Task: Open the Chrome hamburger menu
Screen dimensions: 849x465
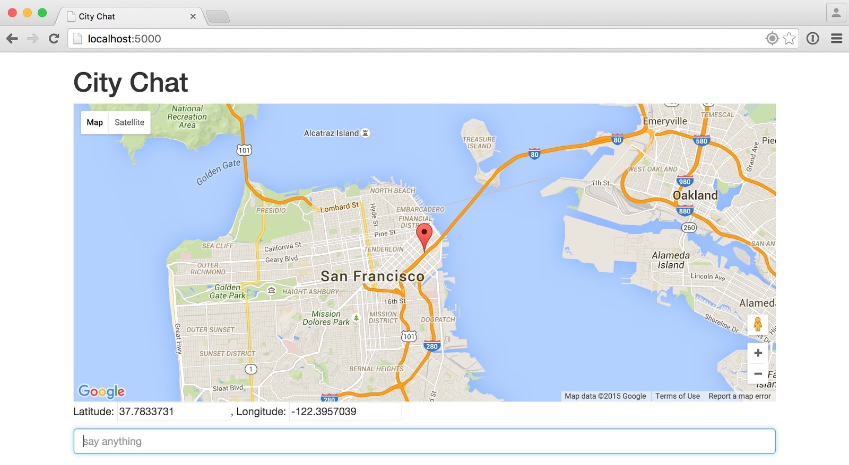Action: click(x=837, y=38)
